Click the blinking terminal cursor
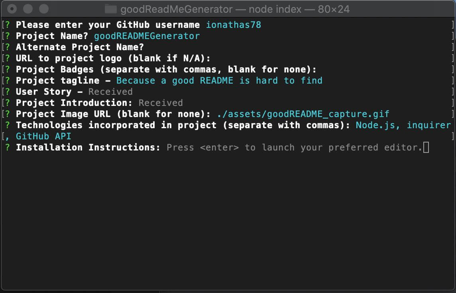The image size is (456, 293). (427, 147)
